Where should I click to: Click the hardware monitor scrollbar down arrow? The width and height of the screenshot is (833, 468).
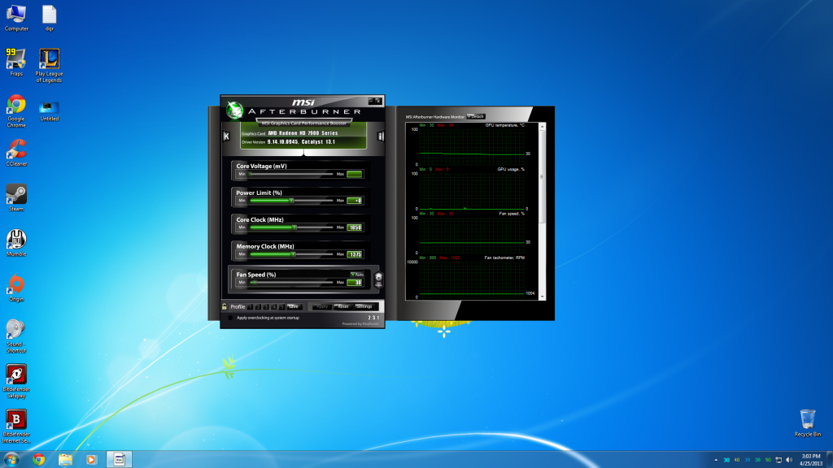point(543,297)
